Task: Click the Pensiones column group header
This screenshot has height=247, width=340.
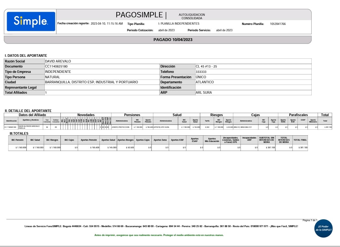Action: click(132, 115)
